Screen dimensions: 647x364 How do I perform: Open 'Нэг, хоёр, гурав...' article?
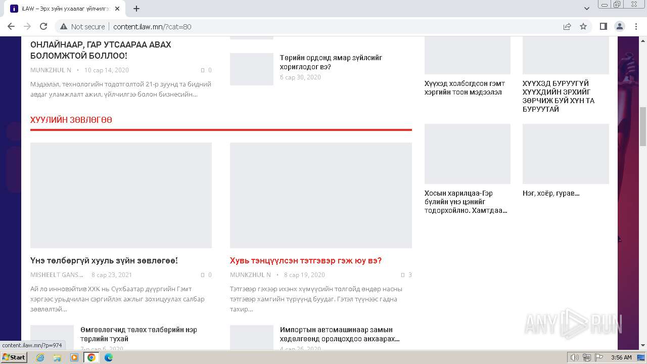coord(551,193)
